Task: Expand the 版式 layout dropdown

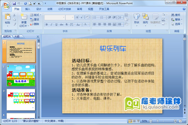Action: click(x=36, y=15)
